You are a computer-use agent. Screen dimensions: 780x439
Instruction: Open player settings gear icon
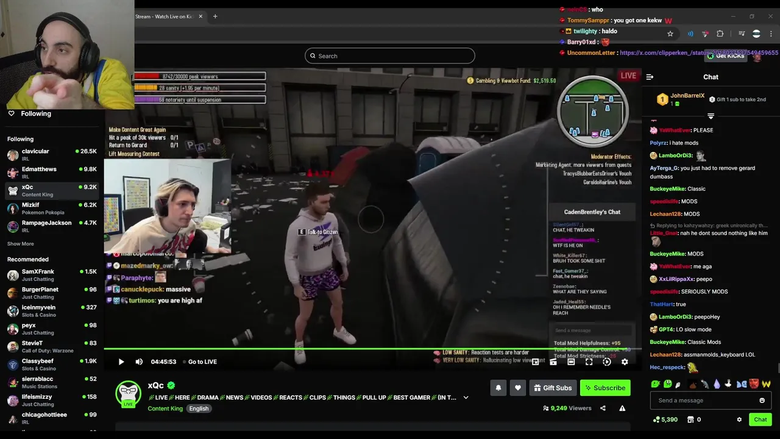click(625, 362)
